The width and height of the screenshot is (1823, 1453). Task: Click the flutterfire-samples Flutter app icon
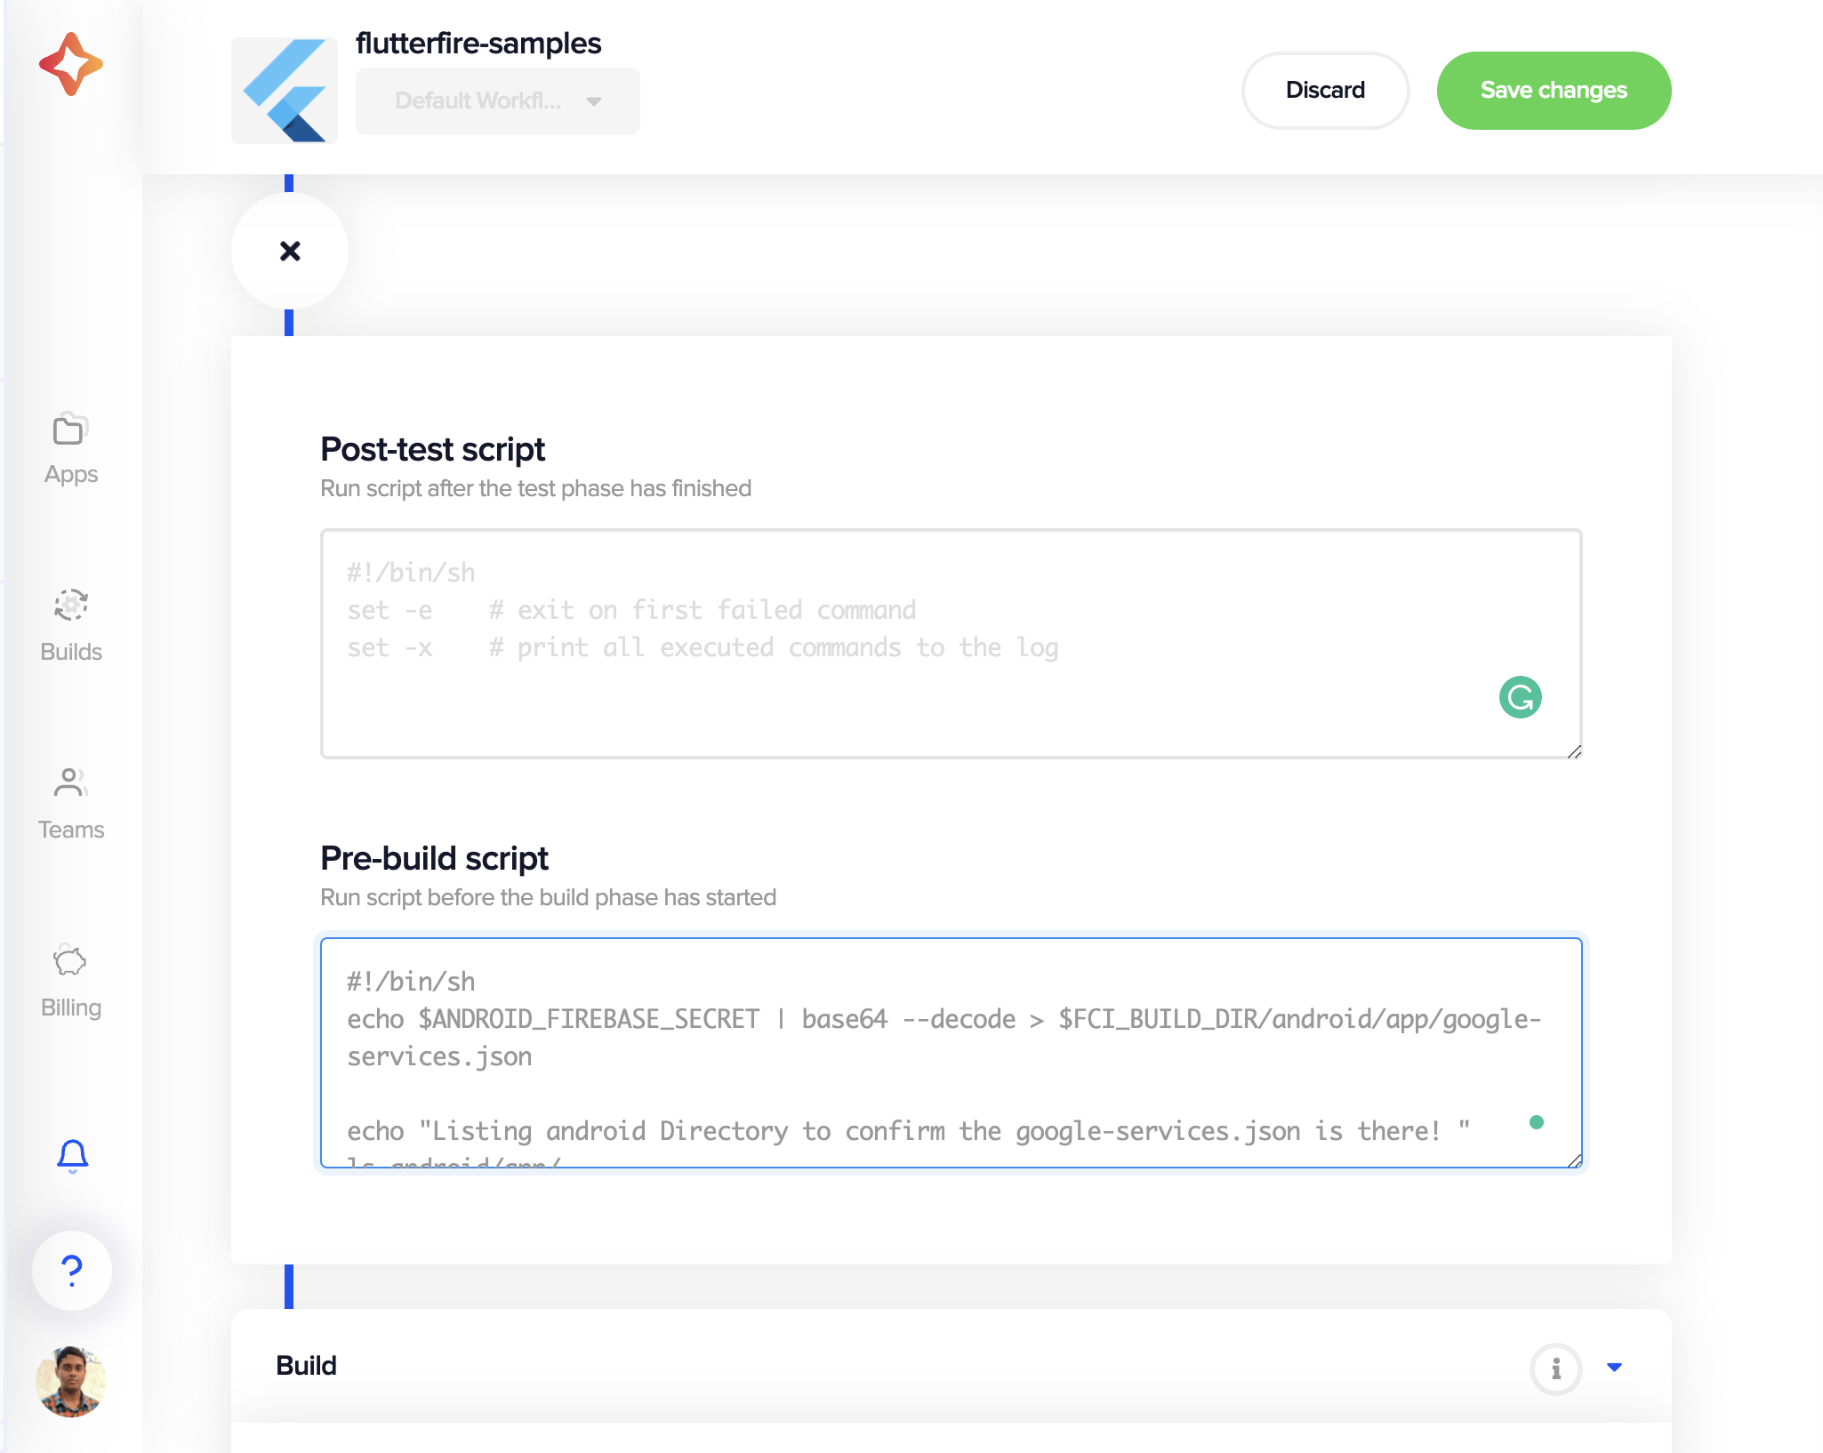pyautogui.click(x=284, y=90)
